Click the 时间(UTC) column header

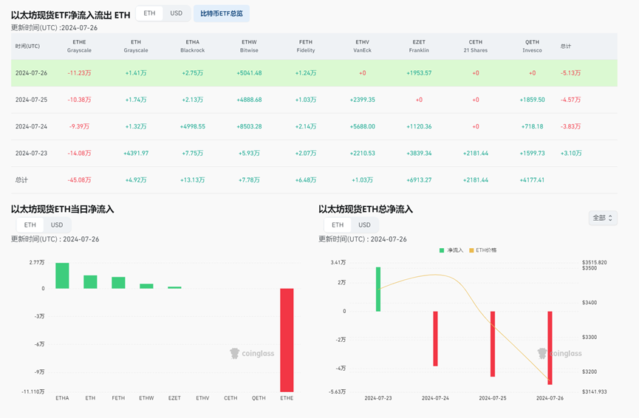[27, 47]
